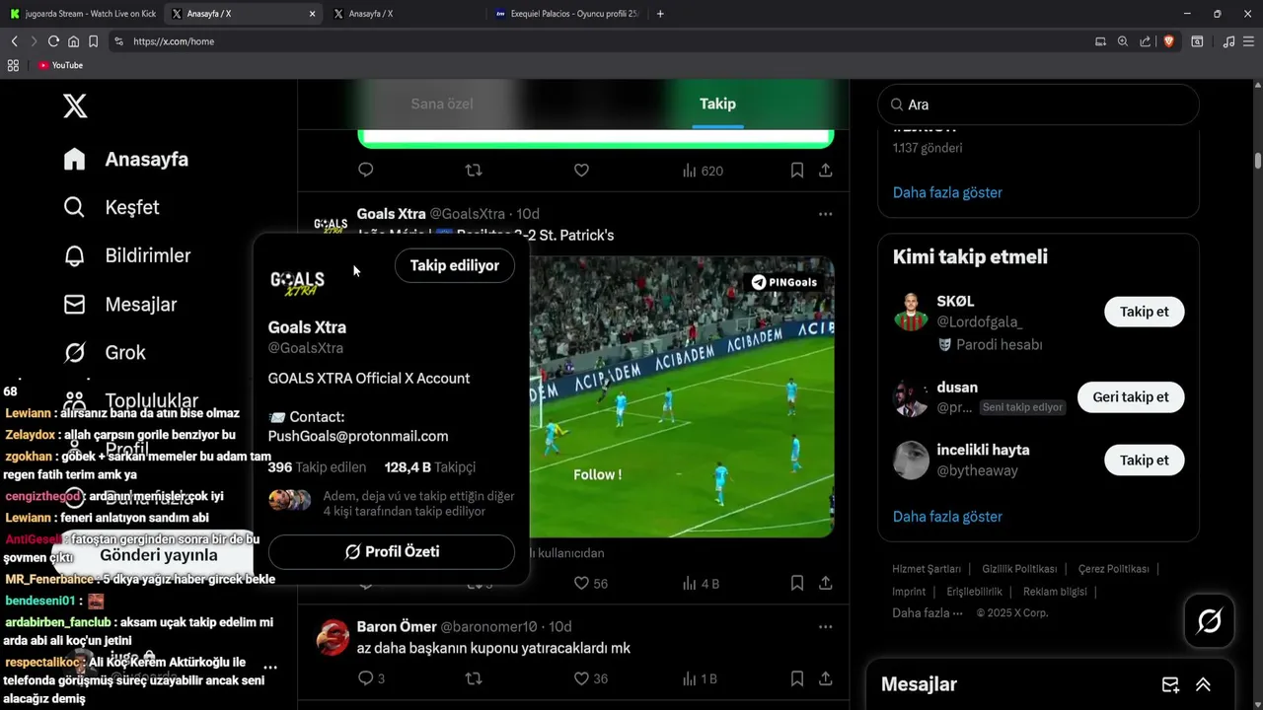Reload the page
The height and width of the screenshot is (710, 1263).
pos(53,41)
